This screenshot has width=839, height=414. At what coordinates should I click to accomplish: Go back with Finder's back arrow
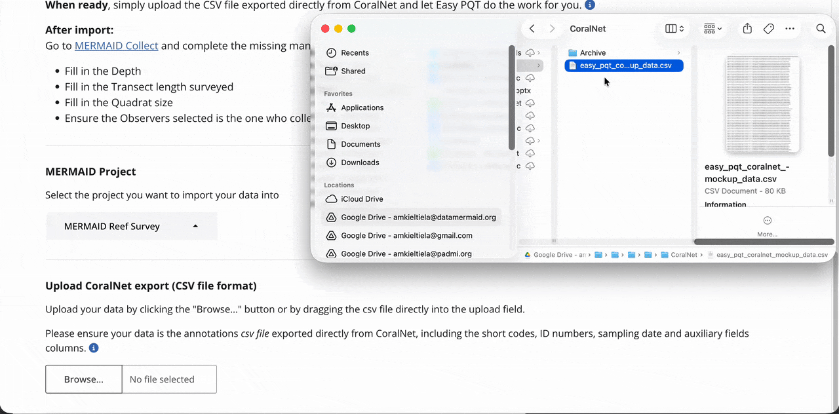click(532, 29)
